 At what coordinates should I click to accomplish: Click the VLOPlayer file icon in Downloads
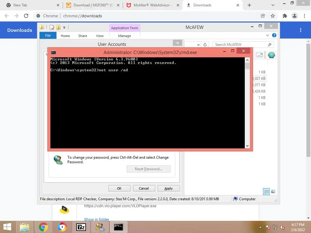pyautogui.click(x=64, y=210)
